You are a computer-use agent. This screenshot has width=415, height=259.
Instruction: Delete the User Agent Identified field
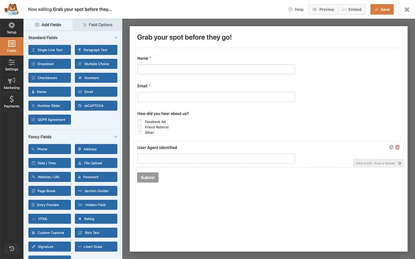(397, 147)
